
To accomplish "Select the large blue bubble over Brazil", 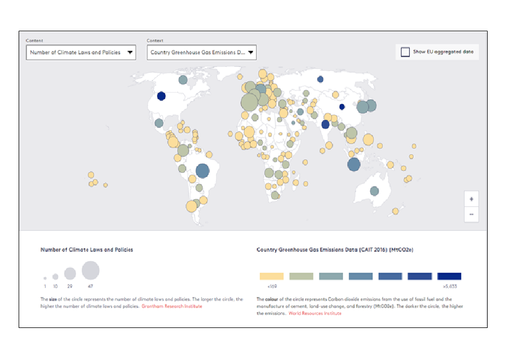I will (202, 171).
